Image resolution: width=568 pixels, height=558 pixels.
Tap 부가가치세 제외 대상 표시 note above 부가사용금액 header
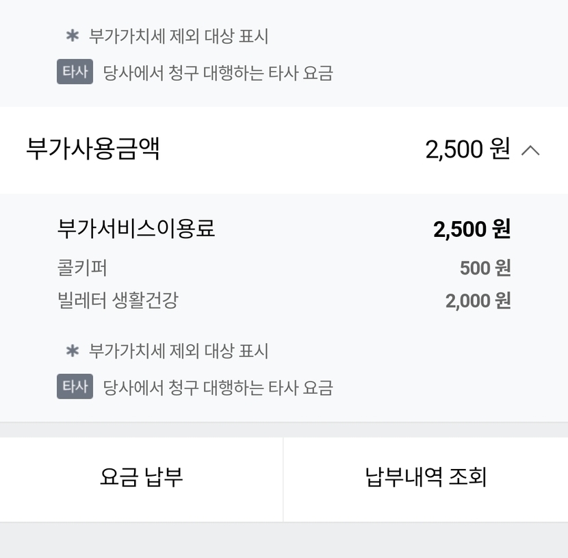(x=179, y=36)
